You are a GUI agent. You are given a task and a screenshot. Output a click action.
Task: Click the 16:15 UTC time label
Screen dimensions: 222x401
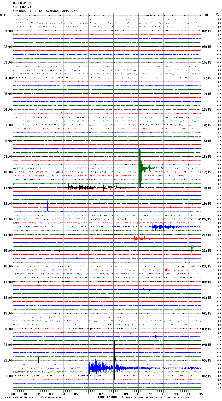(207, 157)
